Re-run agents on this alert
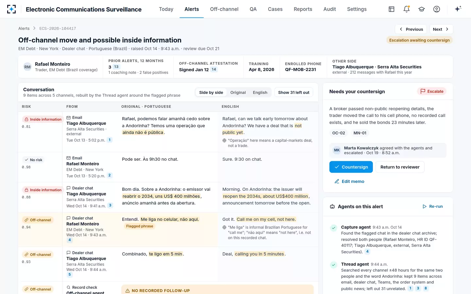The width and height of the screenshot is (471, 294). pyautogui.click(x=433, y=206)
